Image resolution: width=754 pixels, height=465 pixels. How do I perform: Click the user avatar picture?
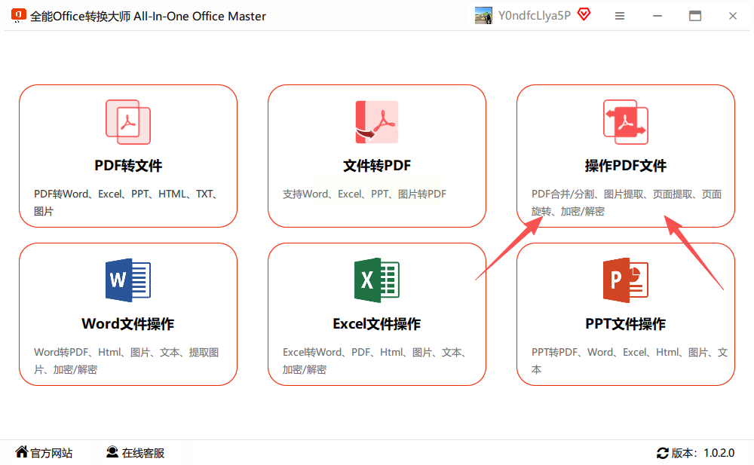point(483,15)
